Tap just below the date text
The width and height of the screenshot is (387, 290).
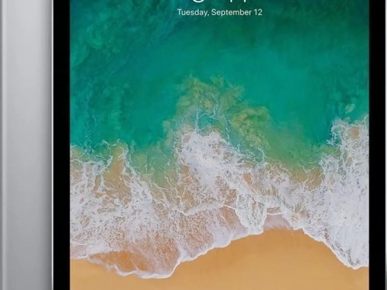tap(220, 21)
